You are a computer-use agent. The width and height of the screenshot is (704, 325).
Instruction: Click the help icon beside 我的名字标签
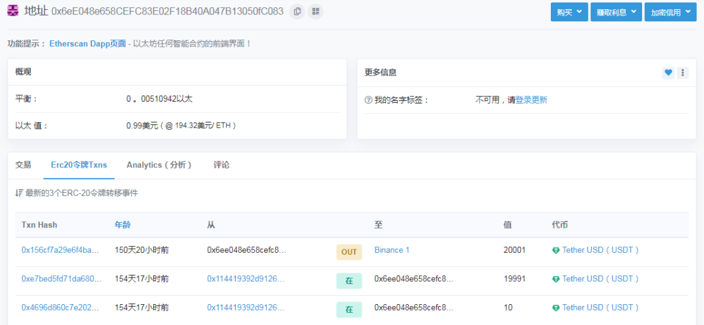pos(368,100)
